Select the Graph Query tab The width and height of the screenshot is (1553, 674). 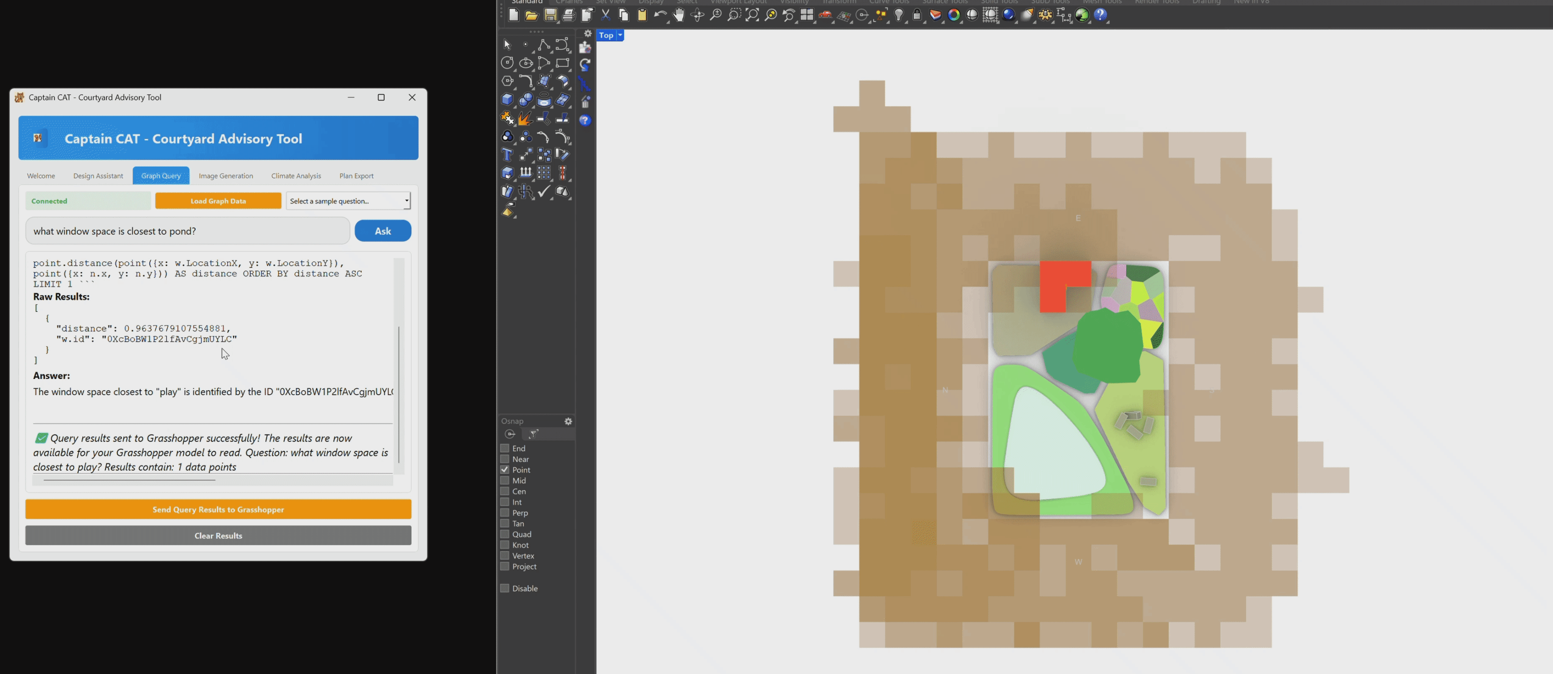pos(161,176)
